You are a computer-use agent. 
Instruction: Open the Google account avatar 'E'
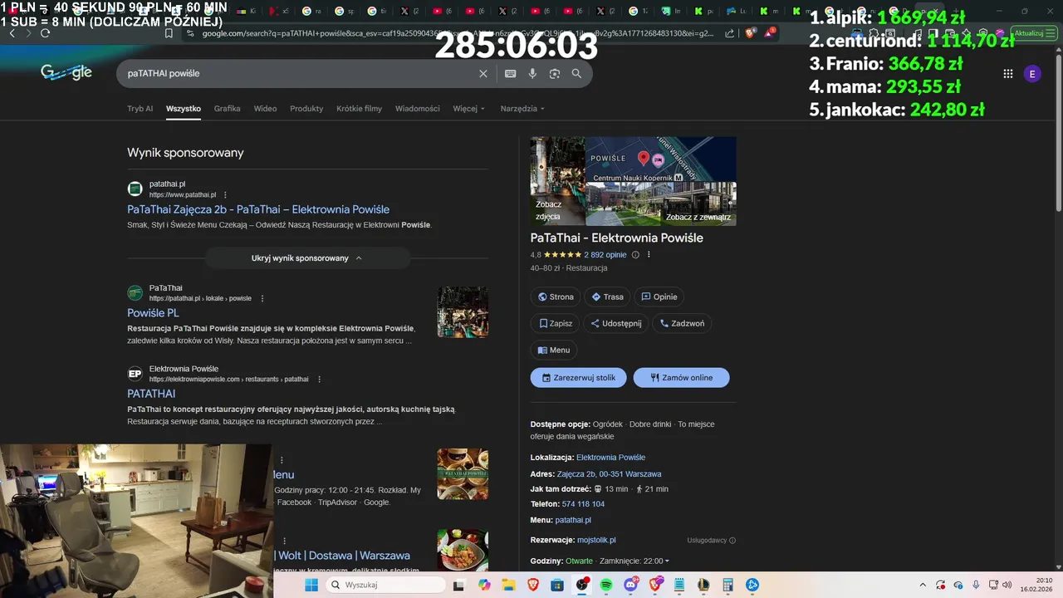tap(1032, 74)
